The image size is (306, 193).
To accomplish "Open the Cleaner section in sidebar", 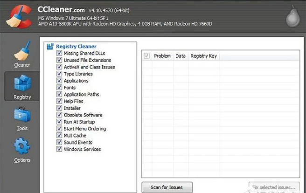I will click(21, 54).
